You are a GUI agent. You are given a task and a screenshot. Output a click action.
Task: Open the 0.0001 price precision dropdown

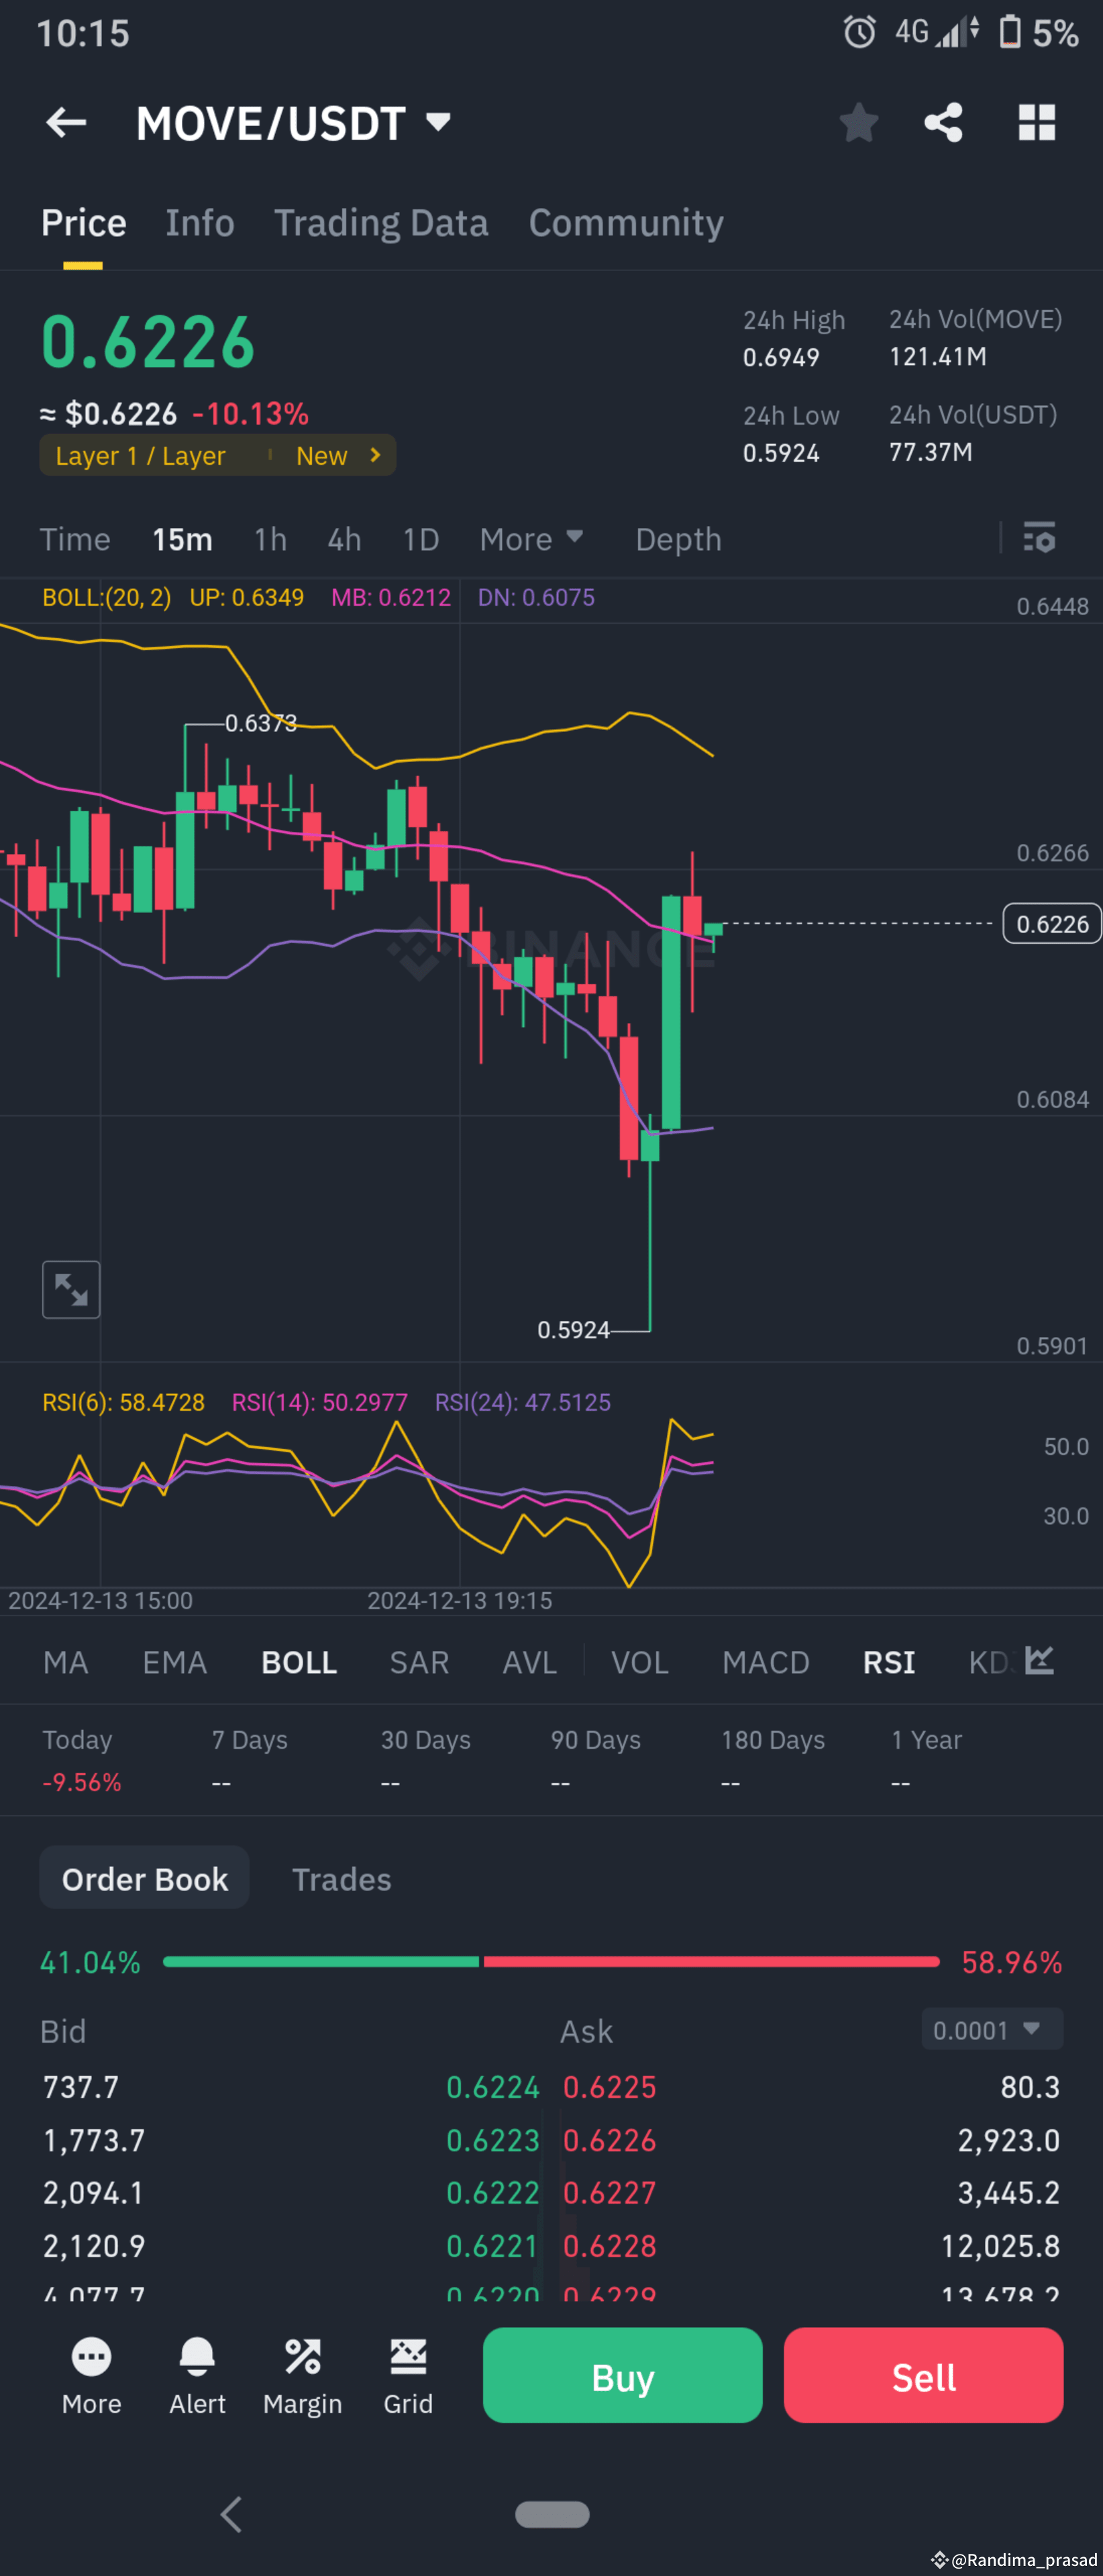coord(991,2029)
